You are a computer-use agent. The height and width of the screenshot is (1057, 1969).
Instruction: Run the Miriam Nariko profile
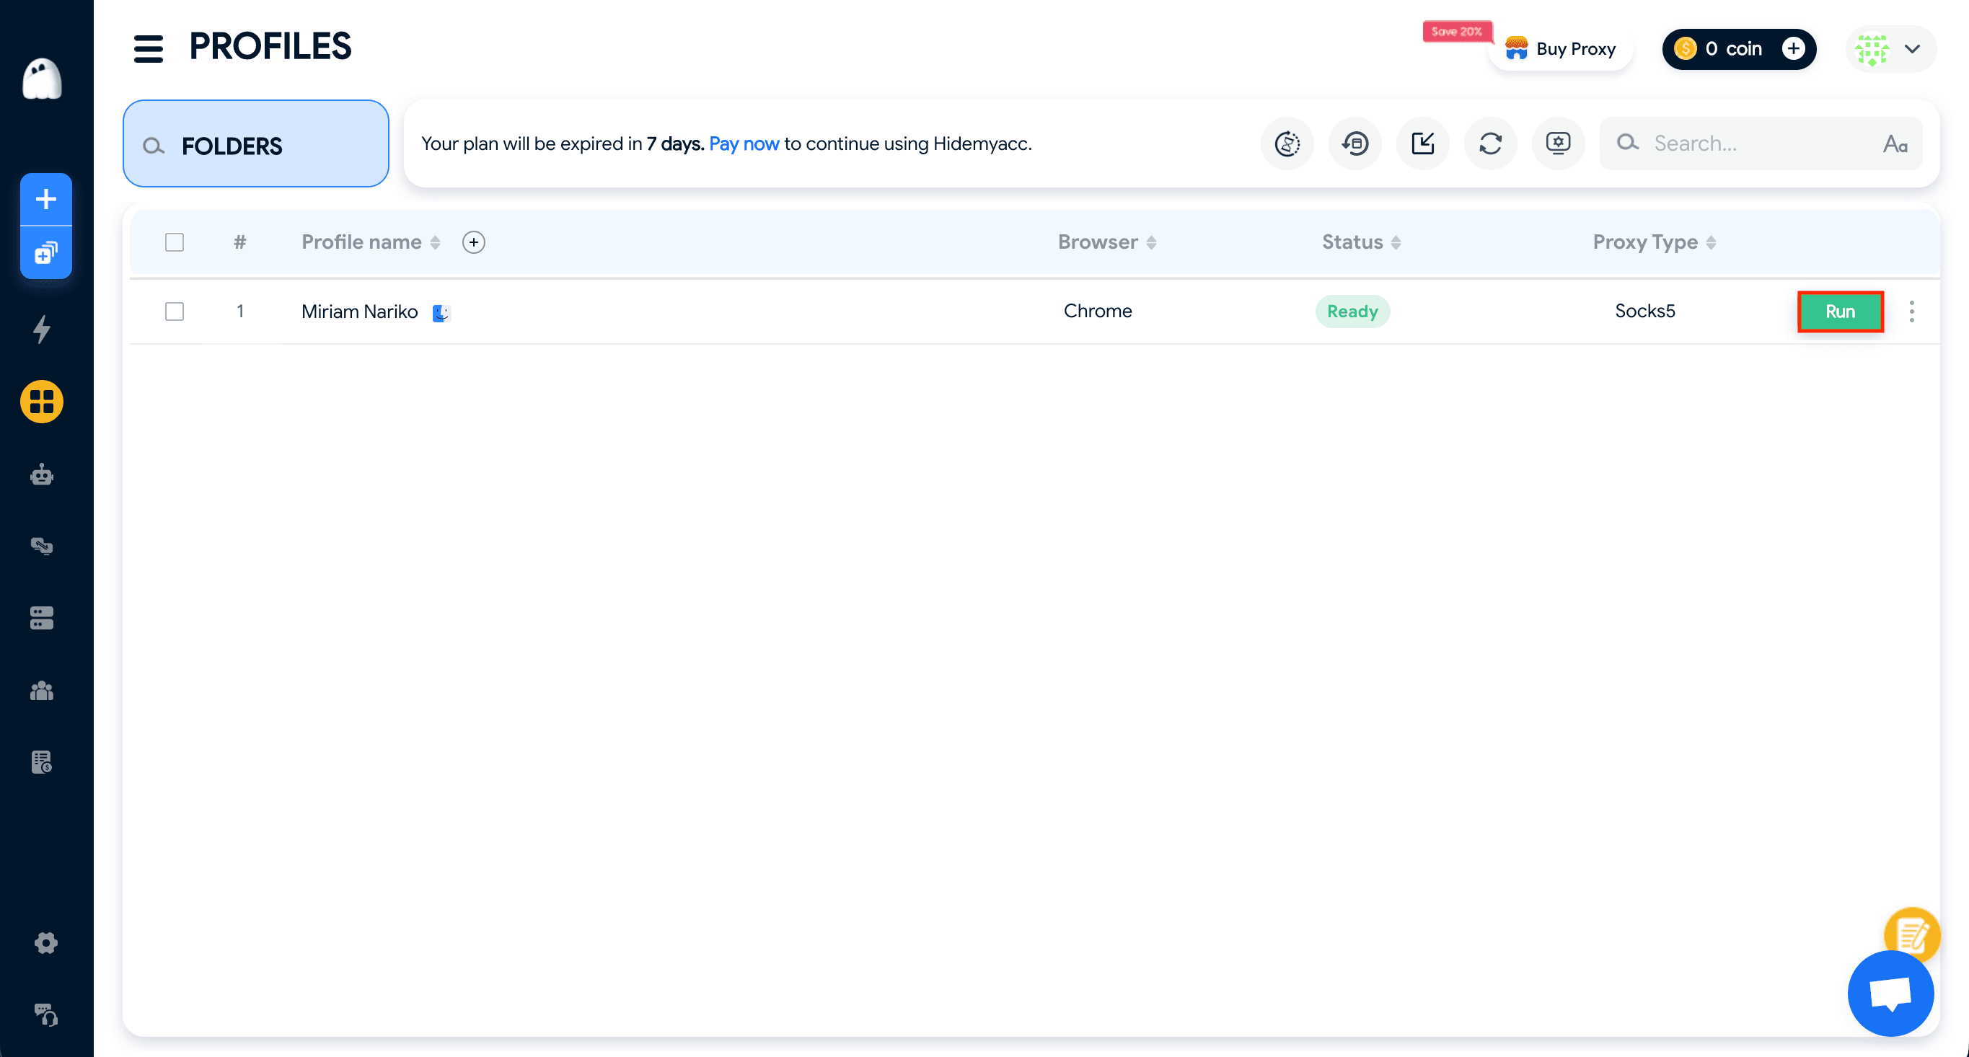(1840, 311)
